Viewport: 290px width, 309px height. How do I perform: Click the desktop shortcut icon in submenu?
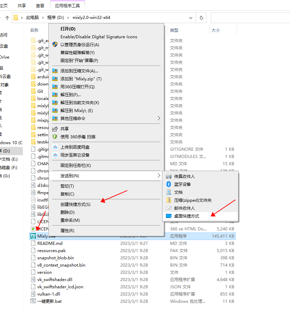169,216
